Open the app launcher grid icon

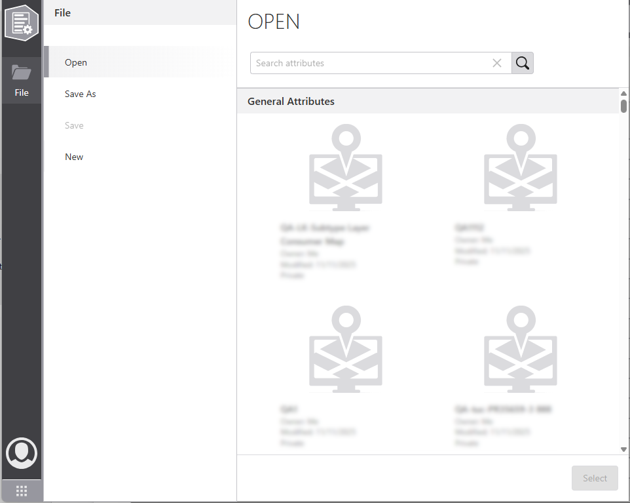click(22, 490)
